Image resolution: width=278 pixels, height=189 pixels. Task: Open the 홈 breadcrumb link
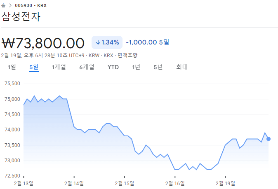(x=3, y=5)
